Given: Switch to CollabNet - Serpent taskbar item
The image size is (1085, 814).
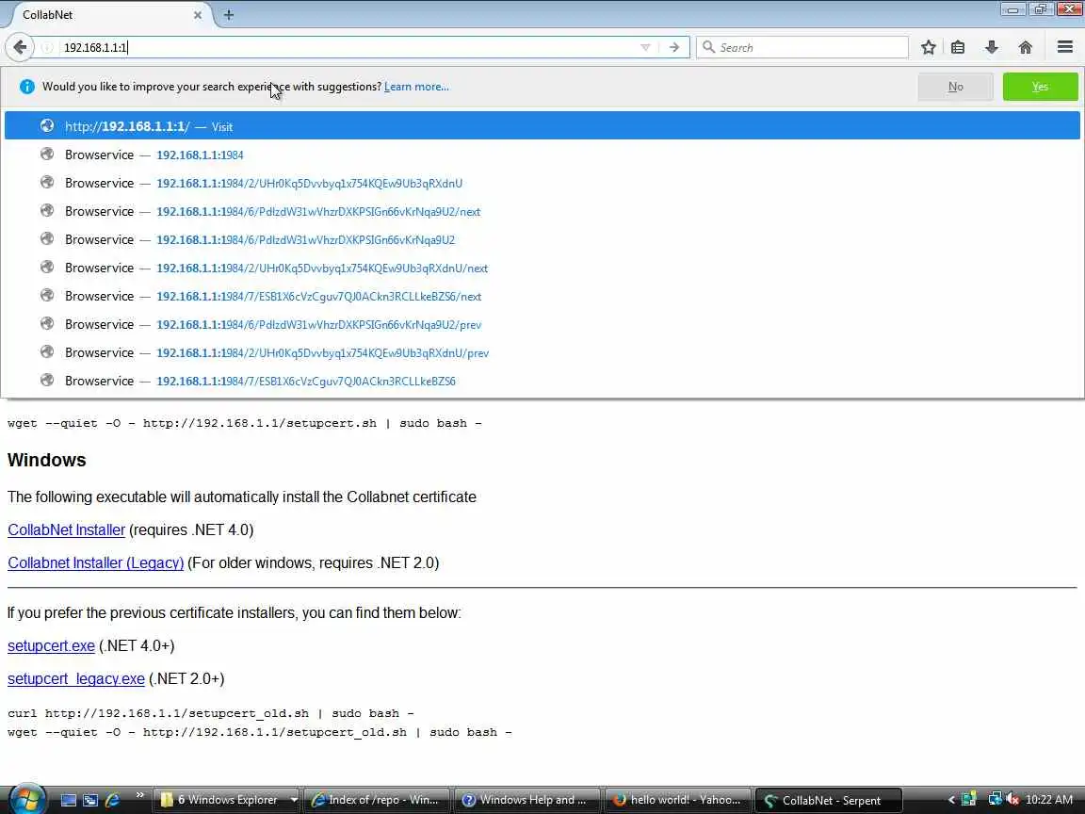Looking at the screenshot, I should (828, 800).
